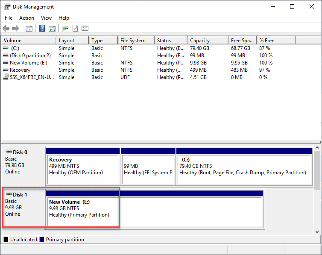Select the New Volume (E:) partition block
This screenshot has height=255, width=322.
(x=155, y=209)
